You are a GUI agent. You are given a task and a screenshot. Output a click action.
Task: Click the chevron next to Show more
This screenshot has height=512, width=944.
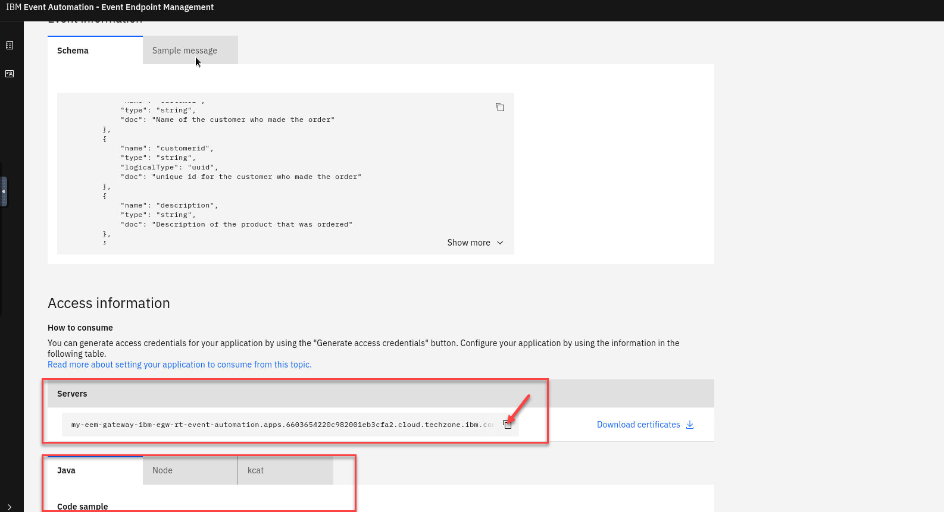click(x=500, y=243)
